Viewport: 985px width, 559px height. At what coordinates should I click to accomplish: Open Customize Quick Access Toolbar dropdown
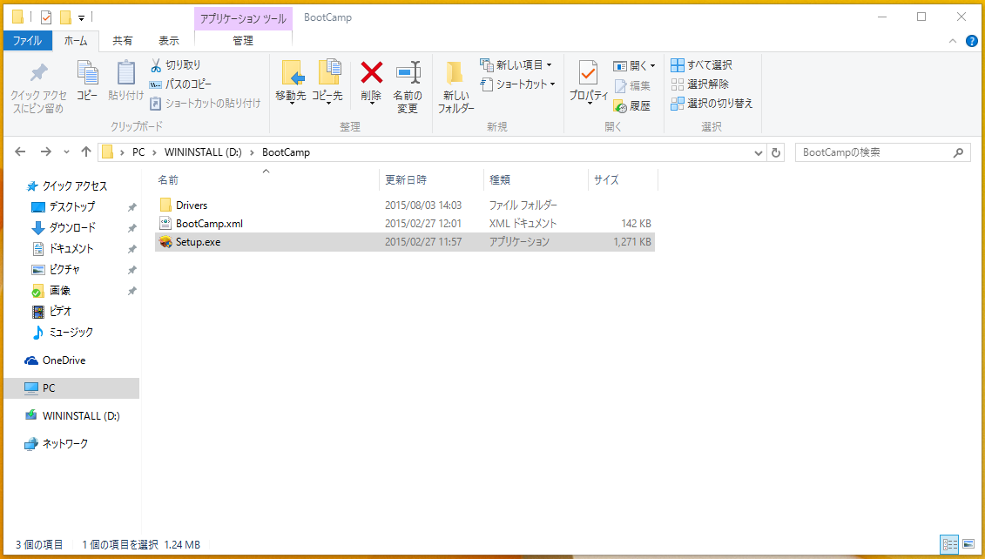pyautogui.click(x=81, y=17)
